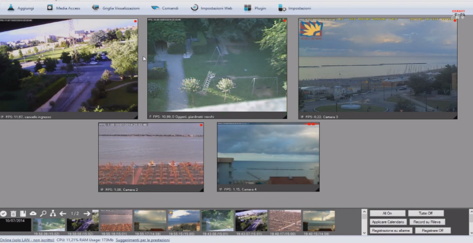The width and height of the screenshot is (473, 243).
Task: Click the trash delete icon
Action: [13, 213]
